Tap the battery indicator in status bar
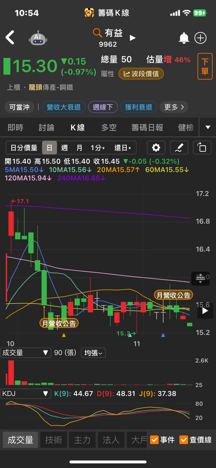The width and height of the screenshot is (216, 468). pos(200,13)
